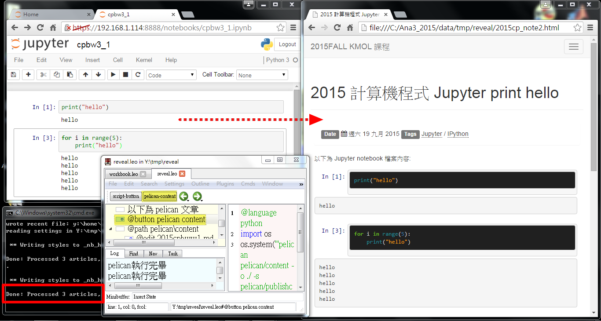This screenshot has width=601, height=321.
Task: Click the home icon in Jupyter browser window
Action: pos(53,28)
